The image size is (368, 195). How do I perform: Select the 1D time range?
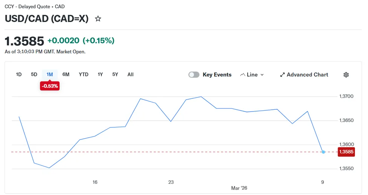tap(19, 74)
